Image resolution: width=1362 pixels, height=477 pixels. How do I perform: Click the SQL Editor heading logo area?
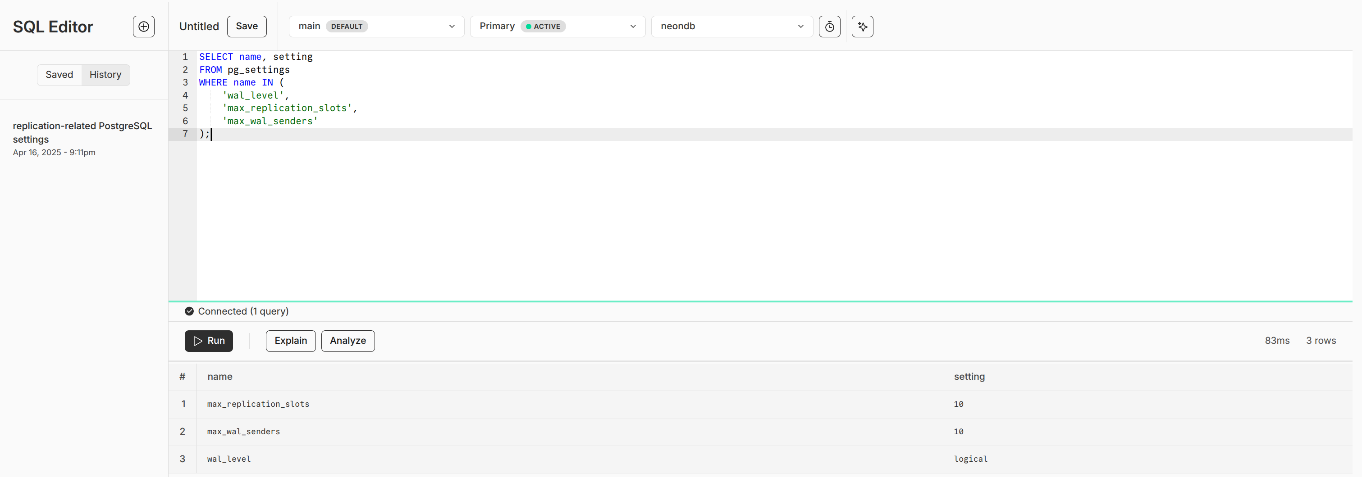[x=53, y=27]
